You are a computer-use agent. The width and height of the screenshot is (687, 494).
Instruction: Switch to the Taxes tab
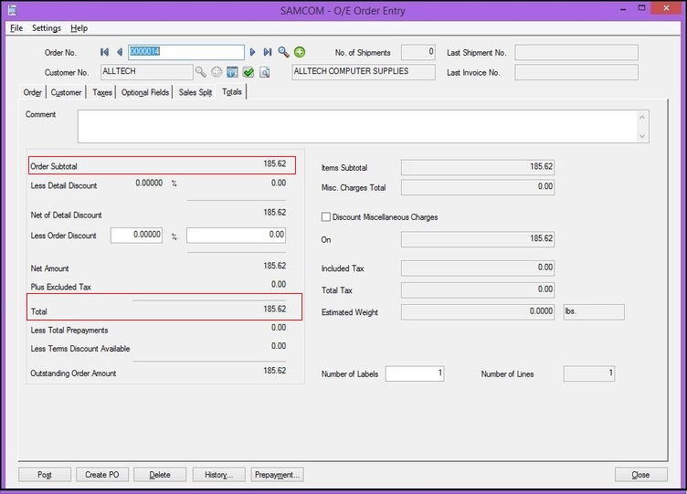[101, 92]
